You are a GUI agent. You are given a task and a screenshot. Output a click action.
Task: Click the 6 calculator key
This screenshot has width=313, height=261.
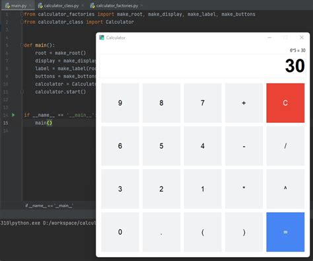click(x=120, y=146)
